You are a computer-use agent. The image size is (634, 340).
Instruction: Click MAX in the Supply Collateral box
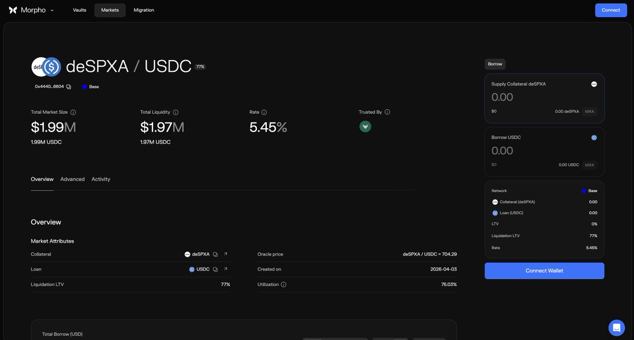[x=590, y=111]
